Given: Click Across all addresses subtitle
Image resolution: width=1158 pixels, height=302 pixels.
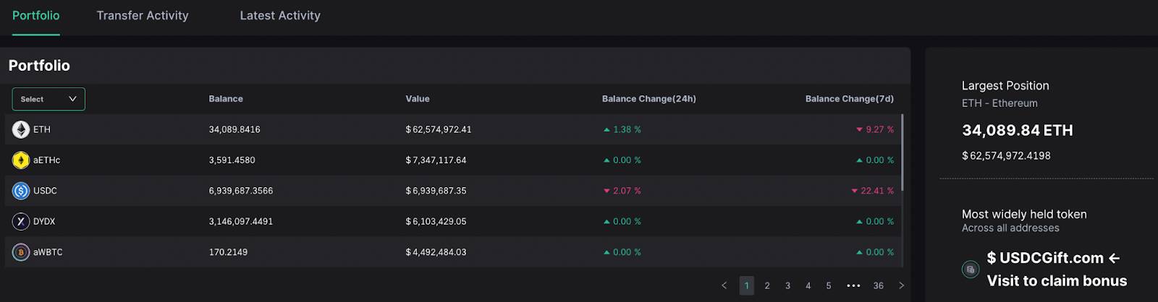Looking at the screenshot, I should [1010, 228].
